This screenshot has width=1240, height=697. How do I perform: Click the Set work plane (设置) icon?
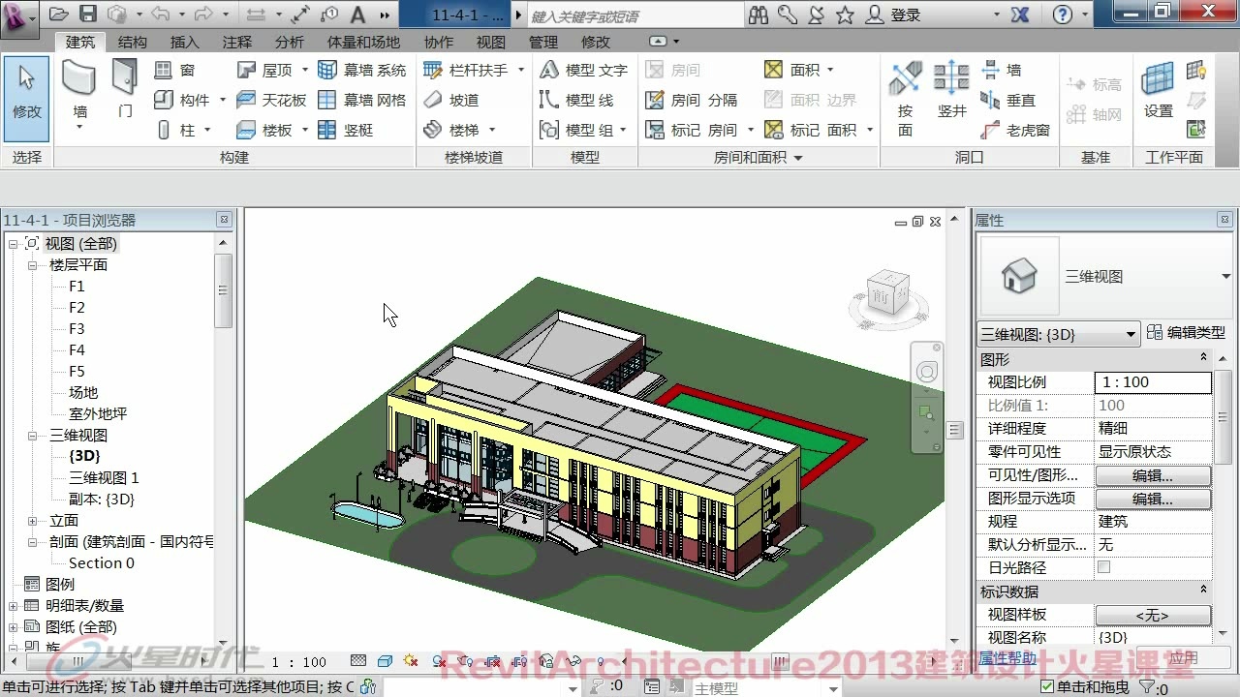pyautogui.click(x=1158, y=90)
